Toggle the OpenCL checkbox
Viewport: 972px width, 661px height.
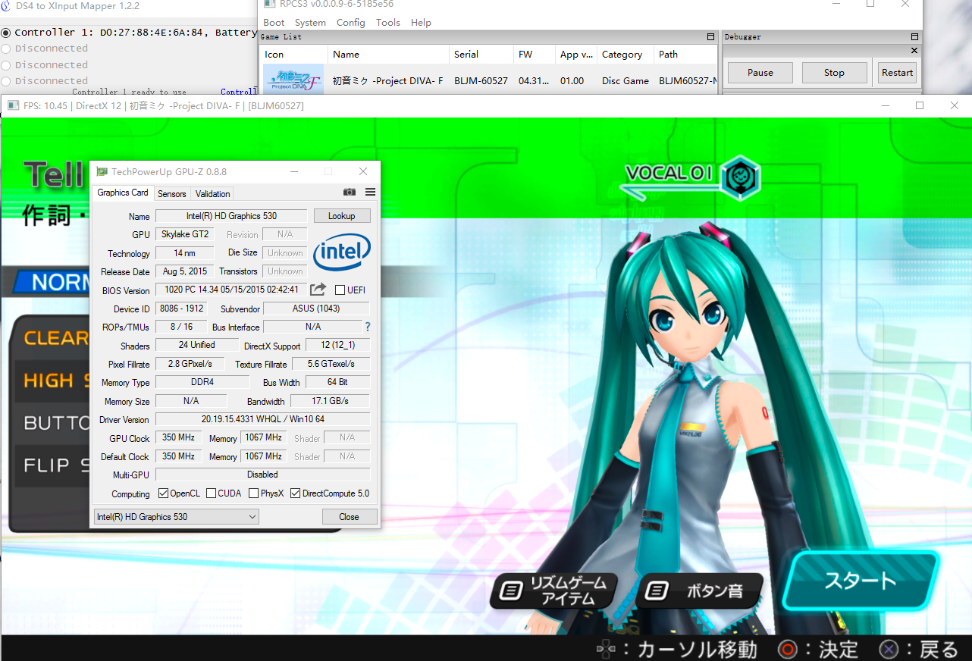163,493
